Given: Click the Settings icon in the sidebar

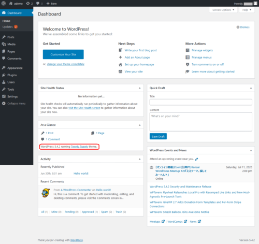Looking at the screenshot, I should (4, 96).
